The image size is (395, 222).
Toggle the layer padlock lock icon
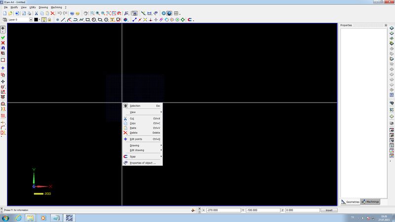click(49, 20)
